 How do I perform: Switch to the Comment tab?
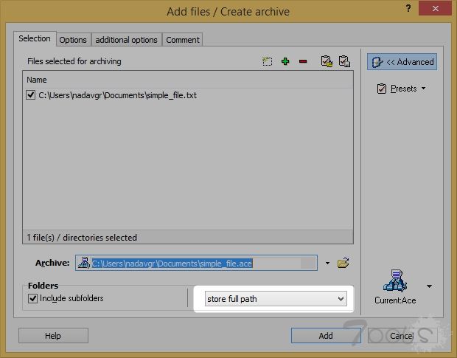[x=182, y=40]
